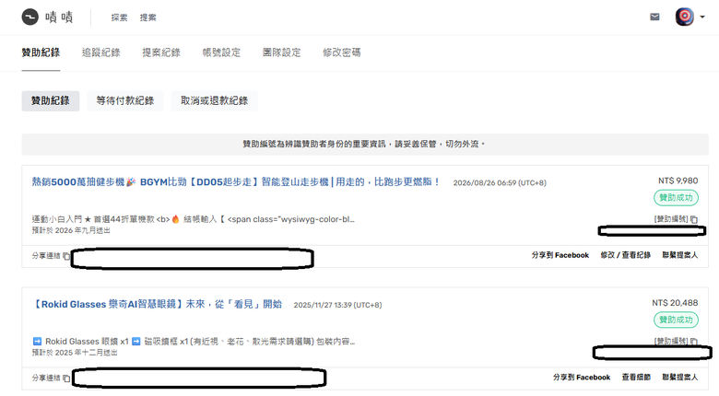Open 修改 / 查看紀錄 for the BGYM order

coord(626,255)
